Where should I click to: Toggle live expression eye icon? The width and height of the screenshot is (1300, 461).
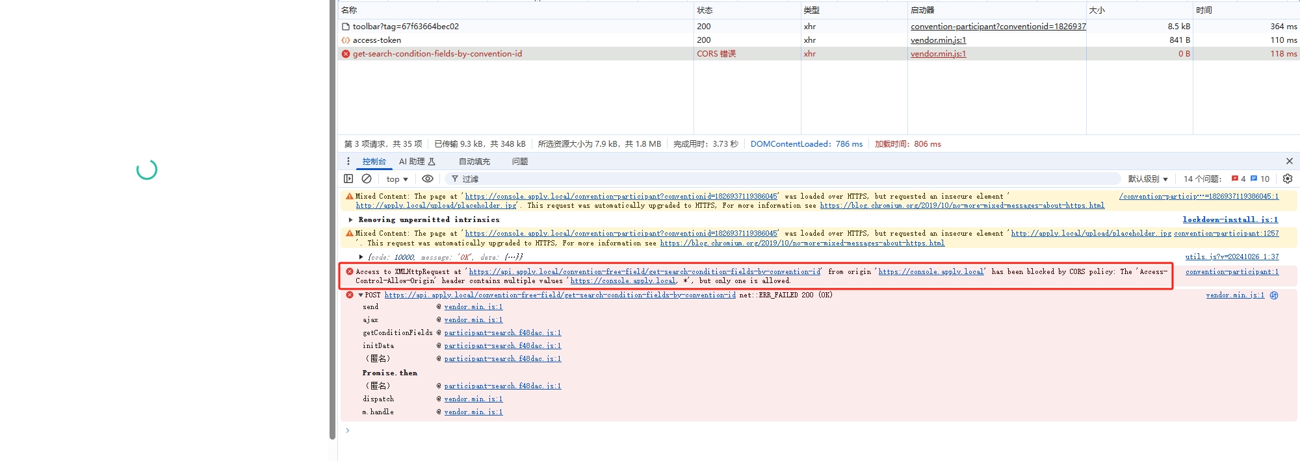(427, 179)
